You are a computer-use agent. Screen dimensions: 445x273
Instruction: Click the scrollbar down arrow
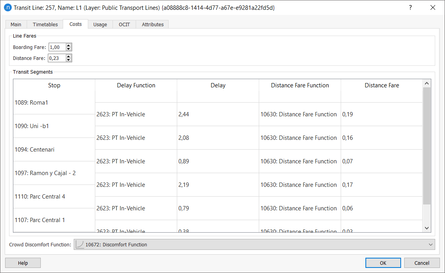(427, 228)
